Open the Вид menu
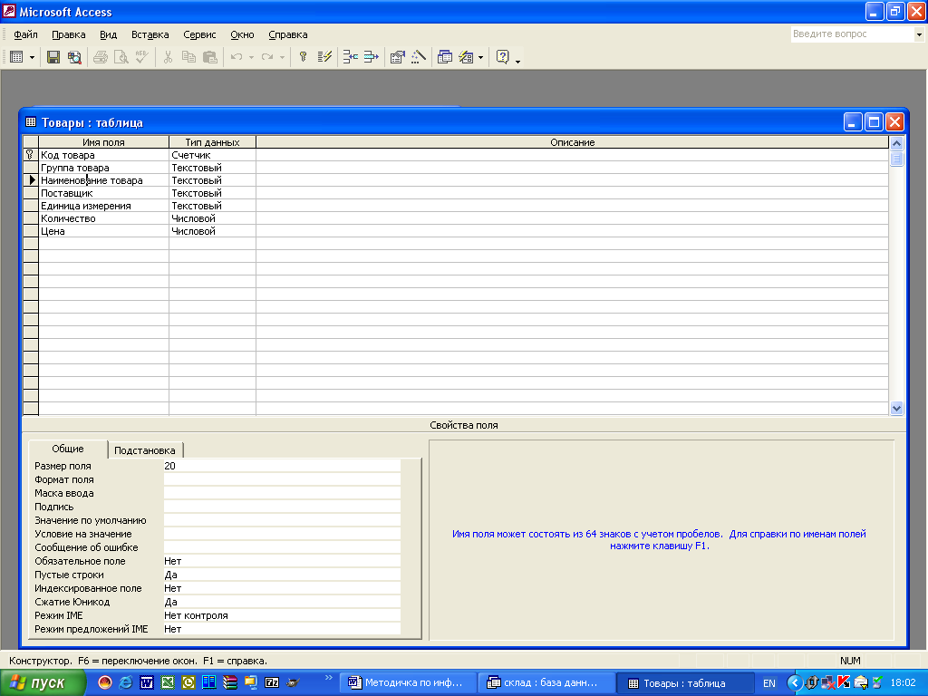Image resolution: width=928 pixels, height=696 pixels. coord(109,34)
